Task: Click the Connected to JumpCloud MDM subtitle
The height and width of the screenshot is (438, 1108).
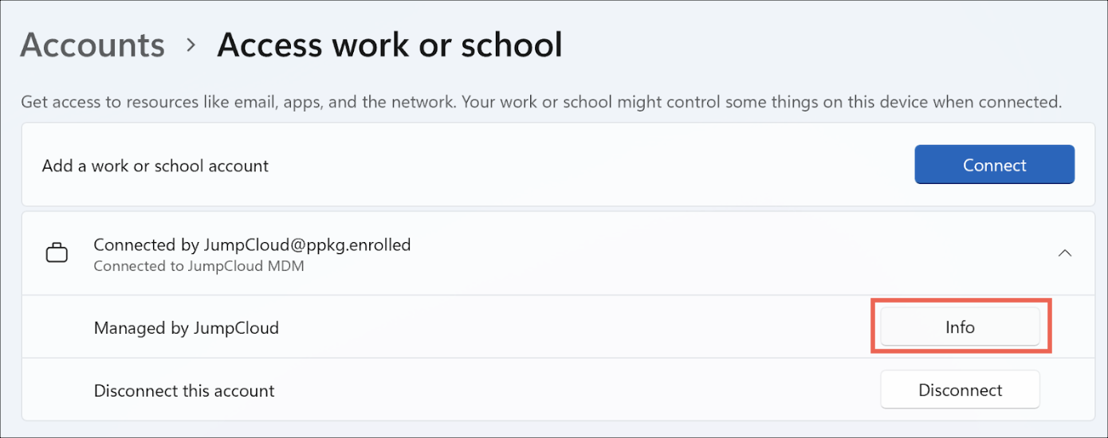Action: (198, 266)
